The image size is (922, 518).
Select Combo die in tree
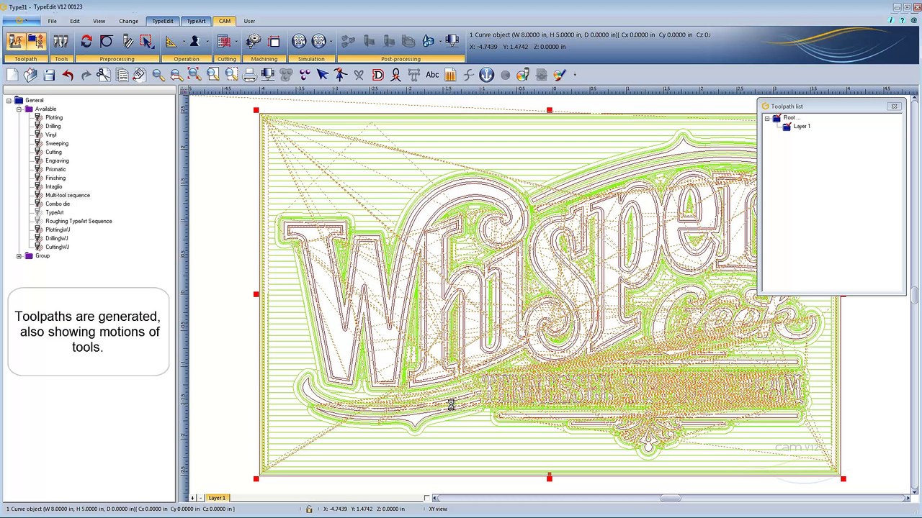pos(58,204)
